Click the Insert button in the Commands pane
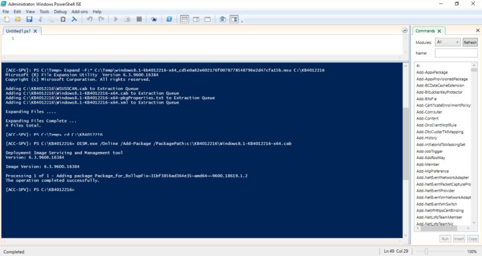The height and width of the screenshot is (256, 482). 459,239
